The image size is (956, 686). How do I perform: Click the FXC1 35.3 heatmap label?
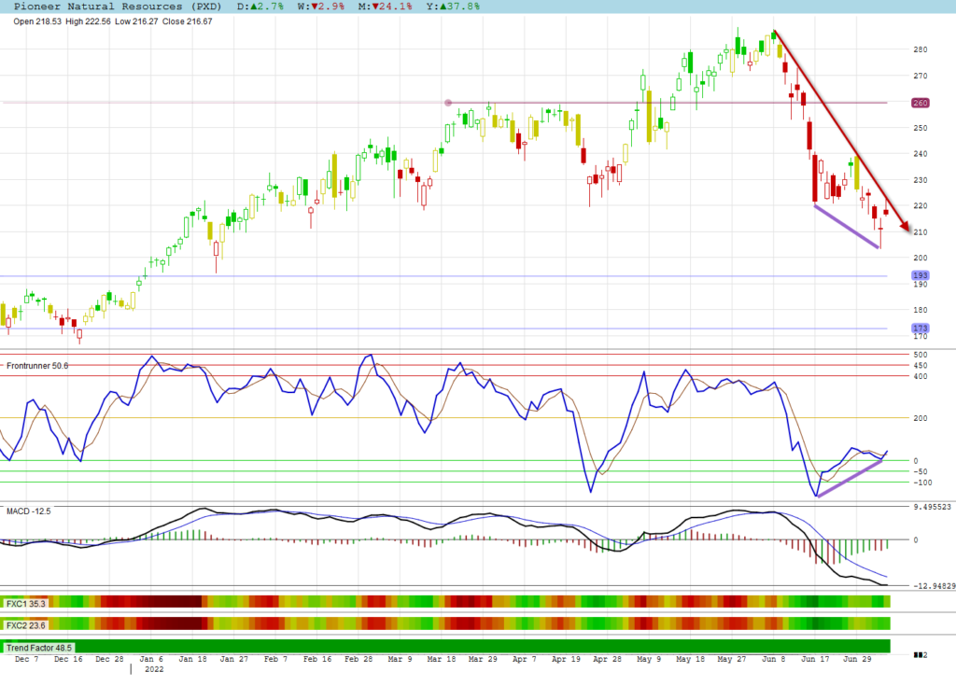click(x=25, y=604)
